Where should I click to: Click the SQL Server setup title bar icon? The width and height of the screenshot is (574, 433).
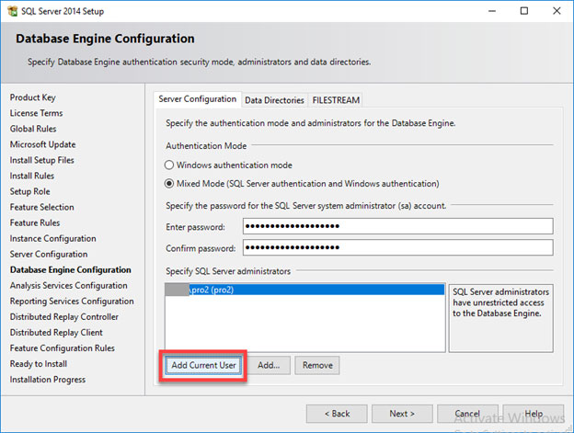pyautogui.click(x=13, y=11)
